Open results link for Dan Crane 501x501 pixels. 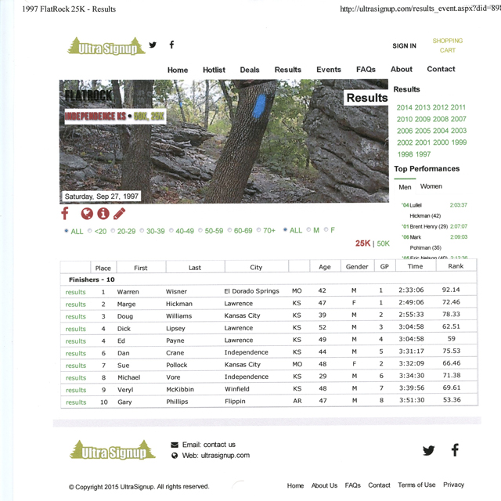(x=76, y=353)
